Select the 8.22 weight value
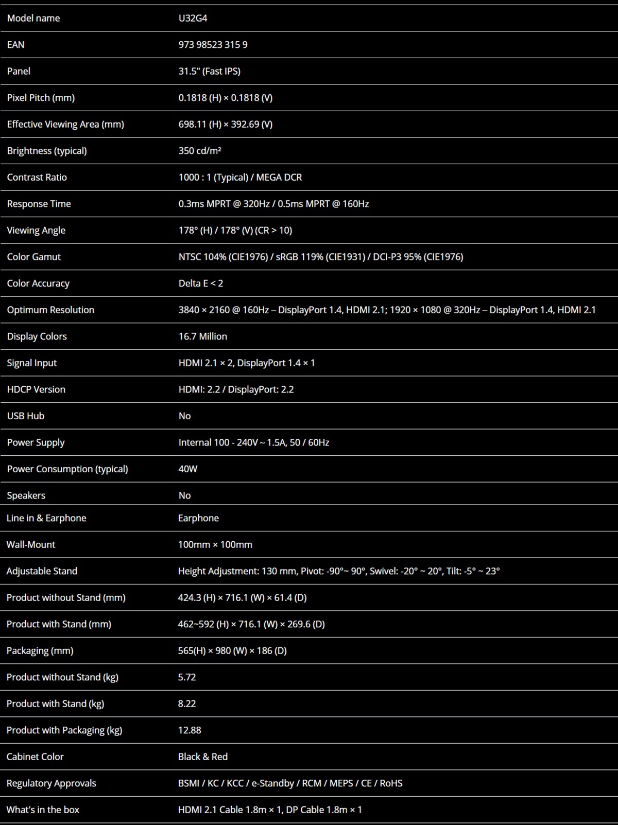618x825 pixels. [187, 703]
